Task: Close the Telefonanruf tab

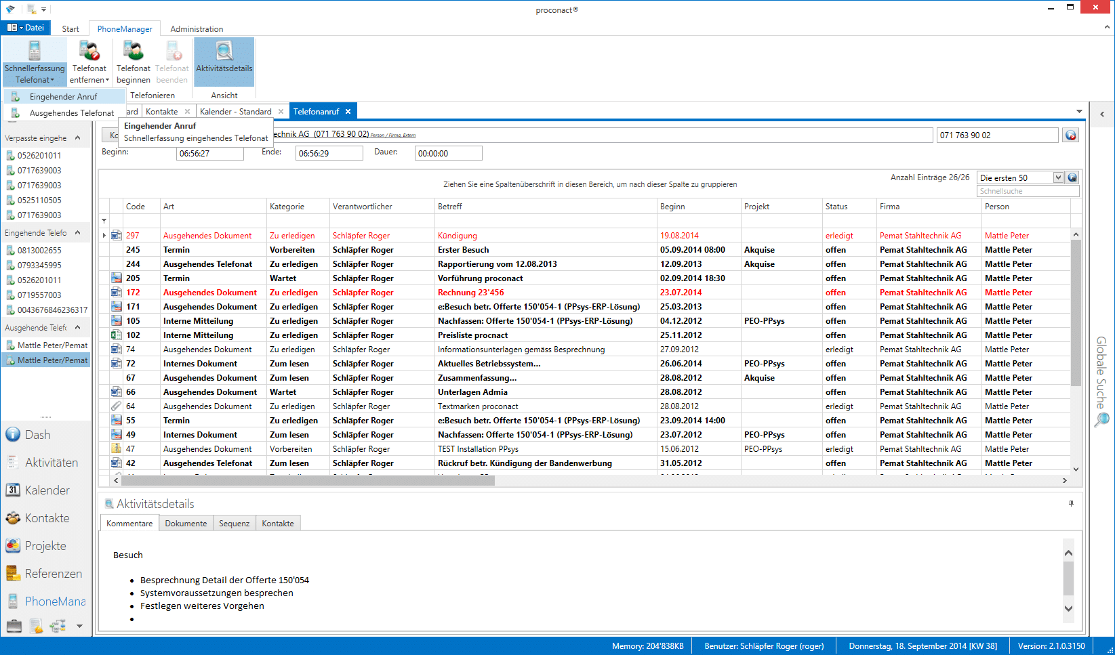Action: tap(348, 112)
